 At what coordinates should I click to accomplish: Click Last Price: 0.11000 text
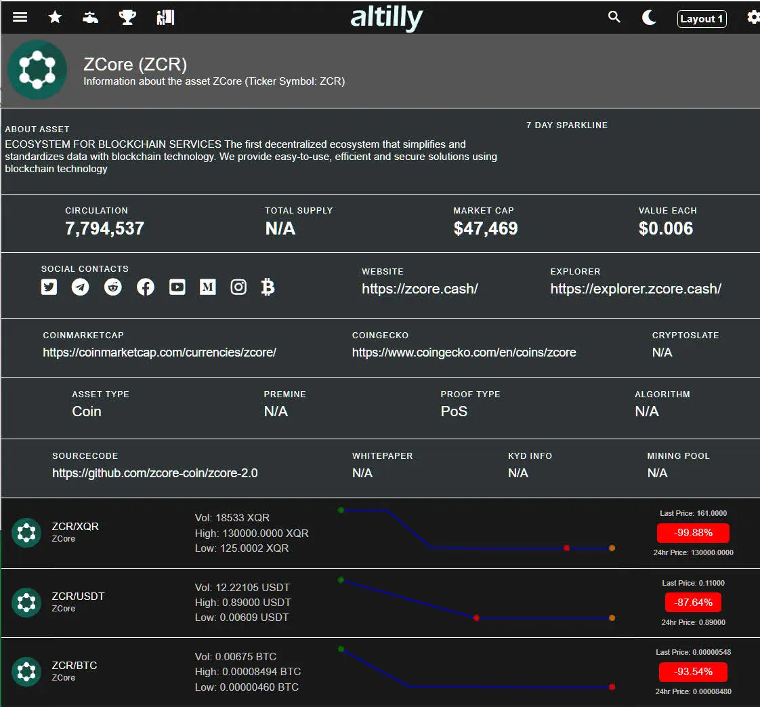pos(693,584)
